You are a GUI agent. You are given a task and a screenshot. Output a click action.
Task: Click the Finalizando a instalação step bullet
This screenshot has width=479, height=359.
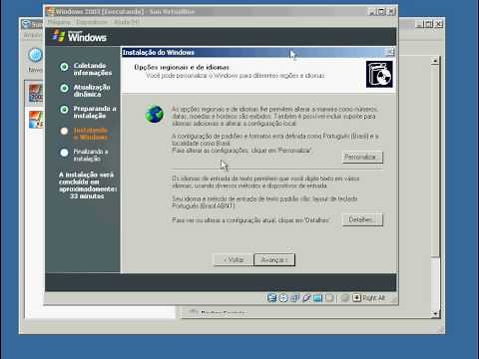(64, 153)
